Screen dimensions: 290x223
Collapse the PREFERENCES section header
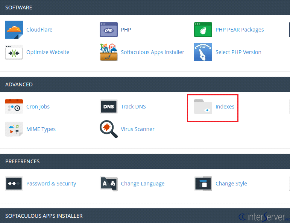(x=145, y=161)
